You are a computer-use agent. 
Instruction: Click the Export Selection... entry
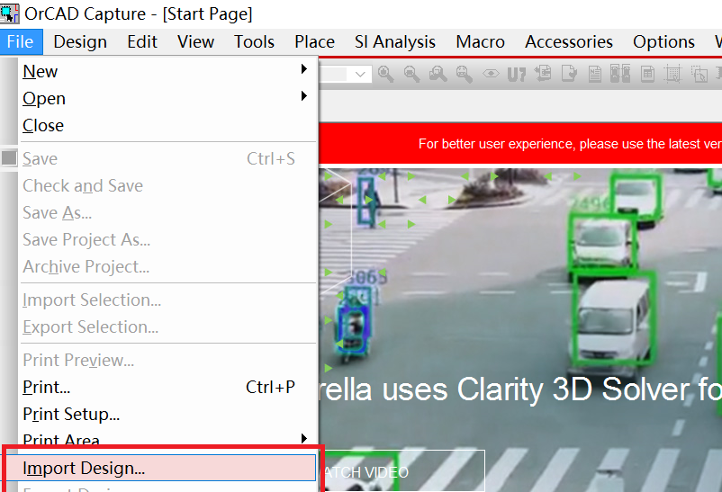[168, 327]
